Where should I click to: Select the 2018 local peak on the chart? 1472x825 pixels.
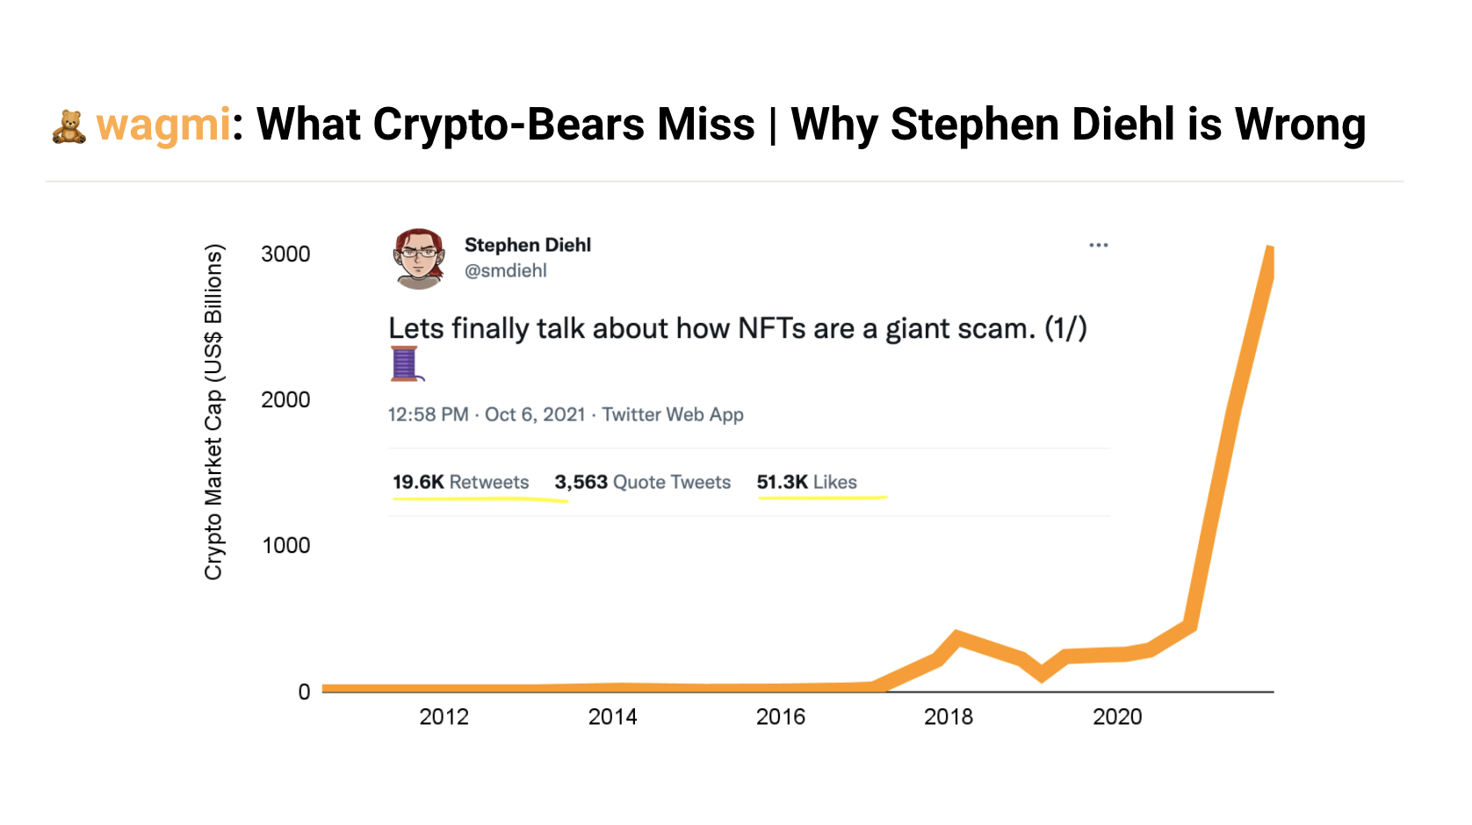(x=956, y=632)
